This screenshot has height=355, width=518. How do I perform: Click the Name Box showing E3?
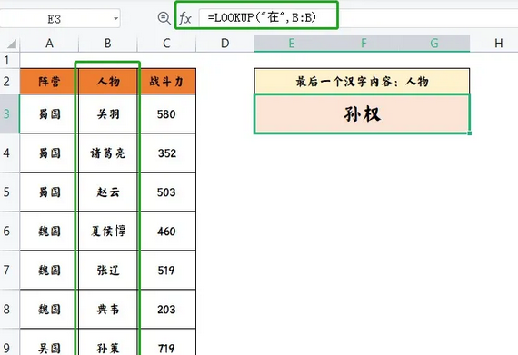60,18
